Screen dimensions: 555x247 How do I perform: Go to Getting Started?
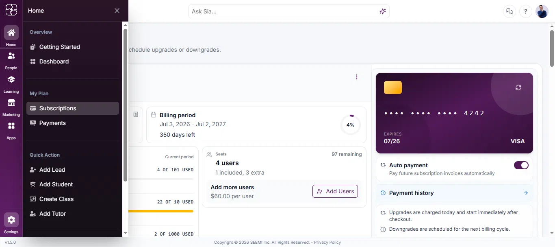73,47
